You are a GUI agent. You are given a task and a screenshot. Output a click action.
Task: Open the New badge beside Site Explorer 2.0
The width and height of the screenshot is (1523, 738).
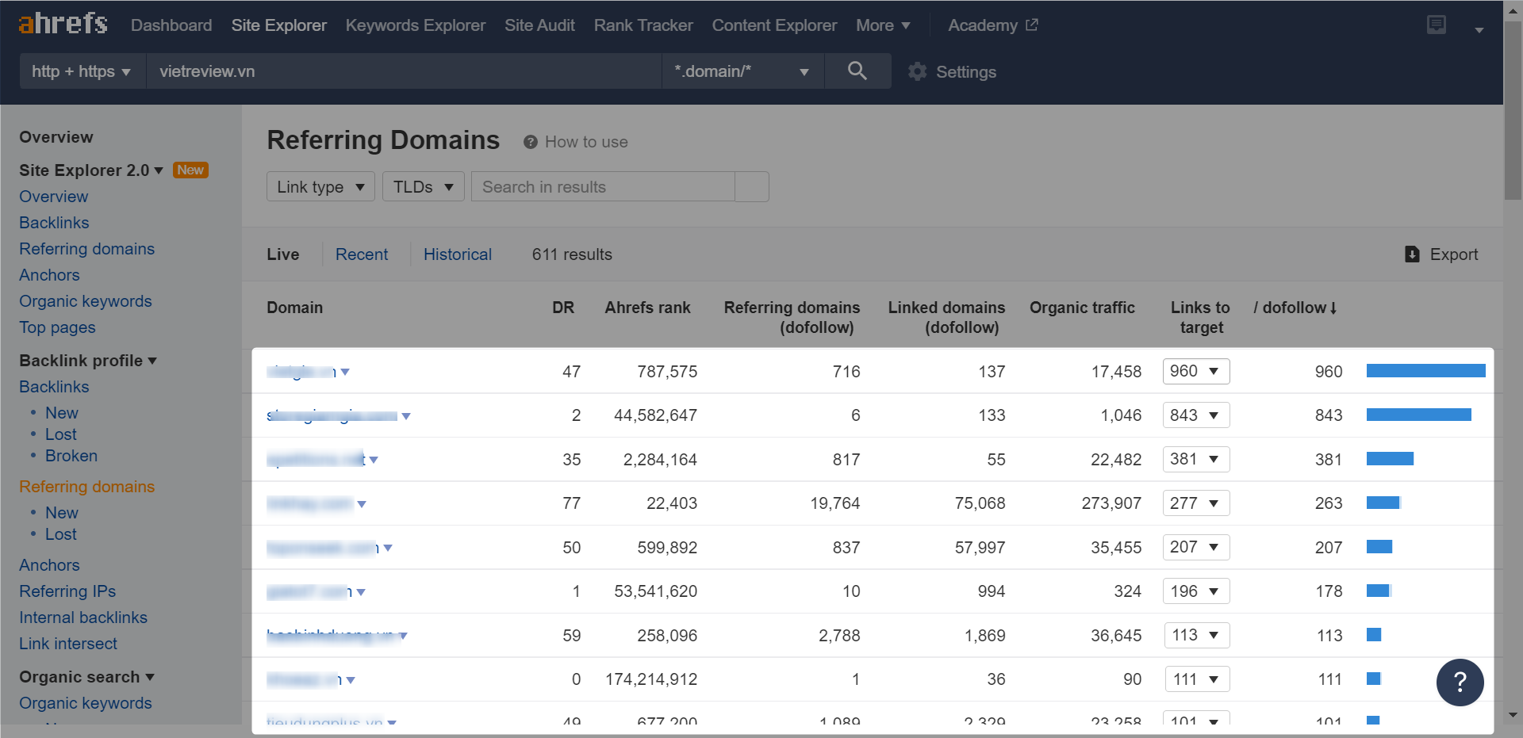point(190,170)
